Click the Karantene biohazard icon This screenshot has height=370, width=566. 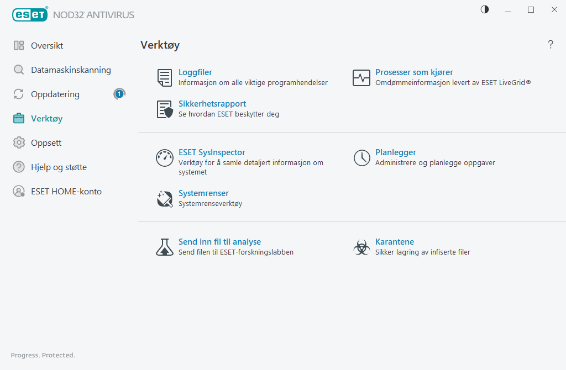coord(361,247)
